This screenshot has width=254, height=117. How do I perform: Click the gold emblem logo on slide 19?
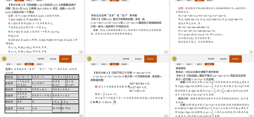coord(174,59)
